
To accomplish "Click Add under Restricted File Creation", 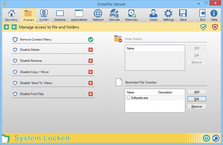I will pyautogui.click(x=197, y=92).
